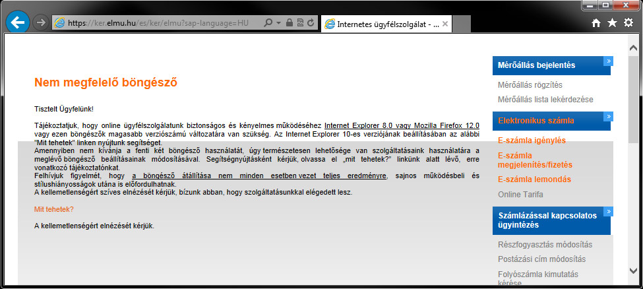This screenshot has width=643, height=289.
Task: Click the vertical scrollbar up arrow
Action: point(633,48)
